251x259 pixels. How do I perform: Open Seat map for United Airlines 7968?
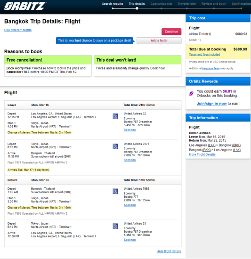click(x=130, y=205)
